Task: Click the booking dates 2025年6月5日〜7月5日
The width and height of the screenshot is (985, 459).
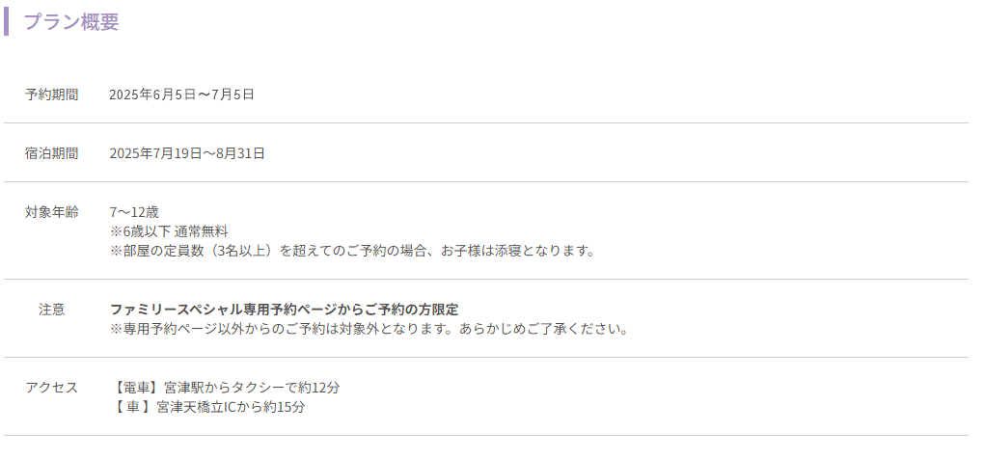Action: click(x=181, y=94)
